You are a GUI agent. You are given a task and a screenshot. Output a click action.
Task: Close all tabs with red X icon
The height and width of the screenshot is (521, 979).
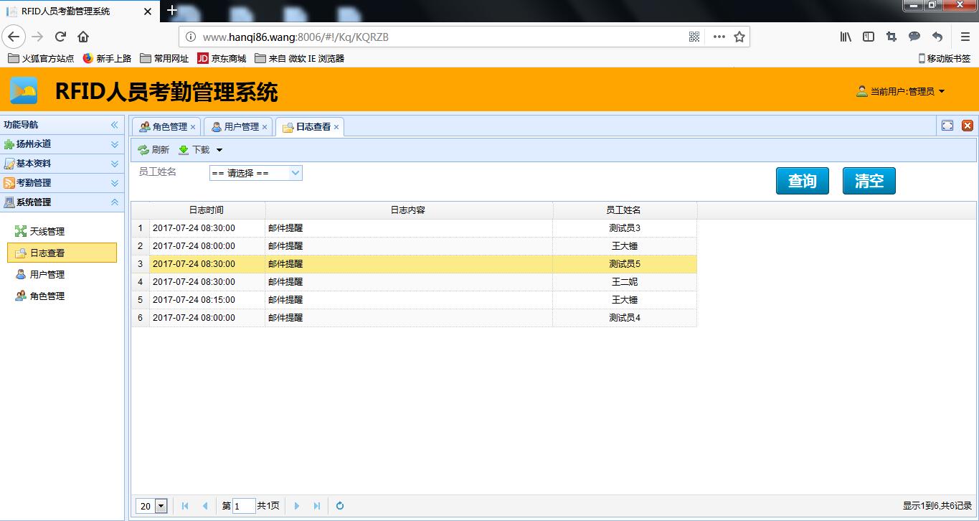click(967, 126)
